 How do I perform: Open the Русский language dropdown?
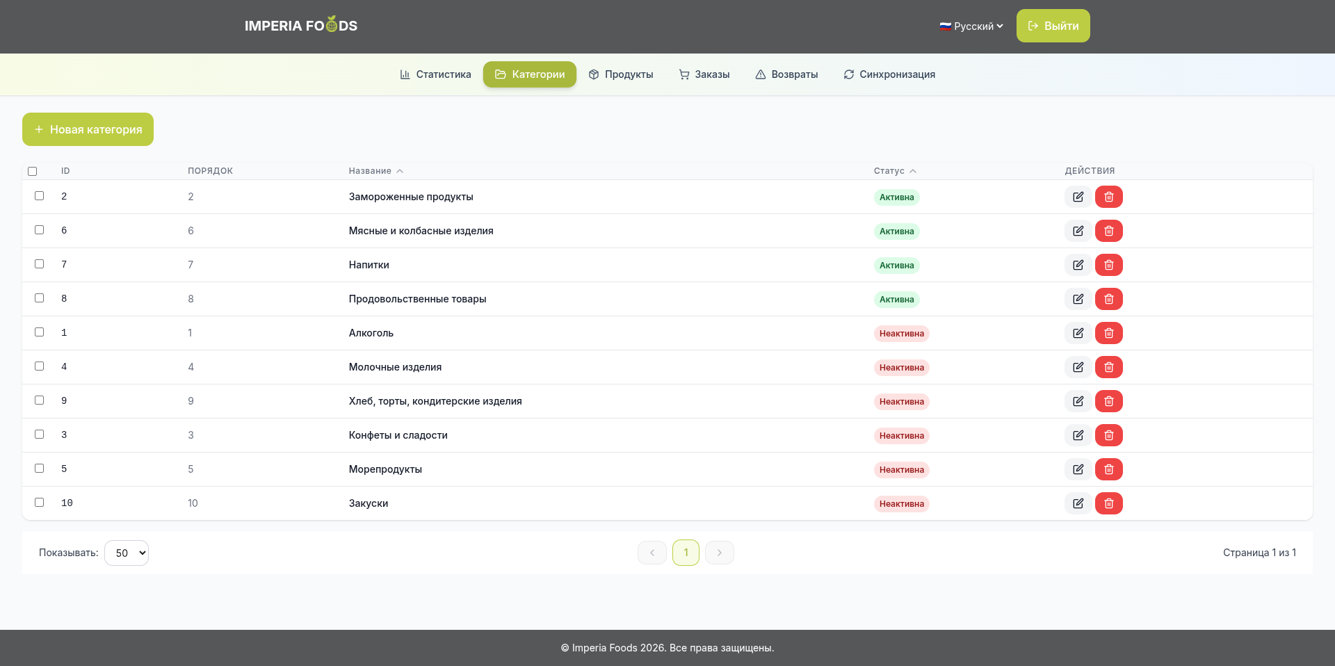[971, 26]
